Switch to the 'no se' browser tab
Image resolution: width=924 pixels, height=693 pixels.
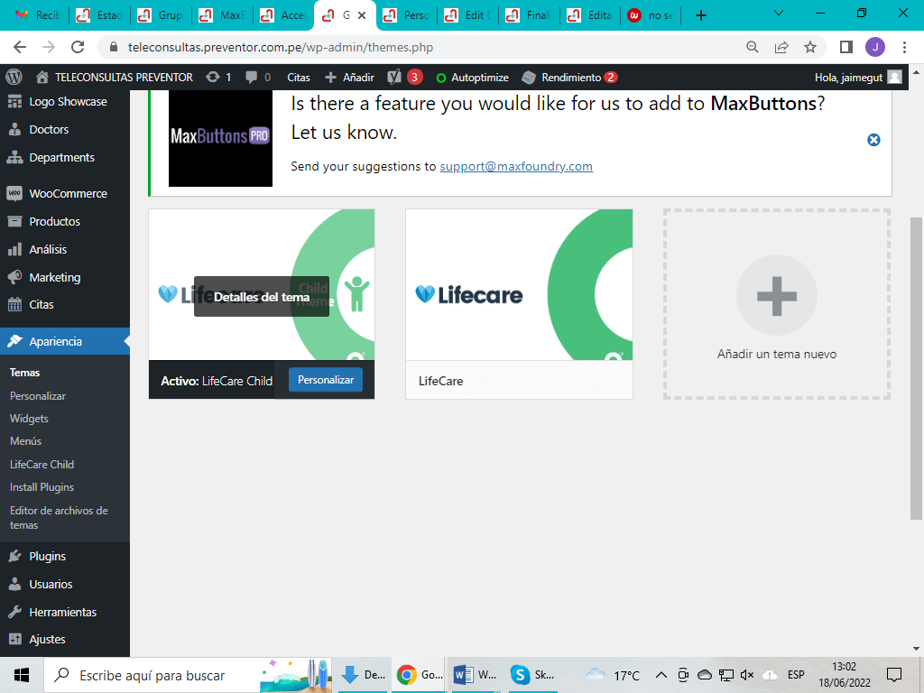pos(651,15)
